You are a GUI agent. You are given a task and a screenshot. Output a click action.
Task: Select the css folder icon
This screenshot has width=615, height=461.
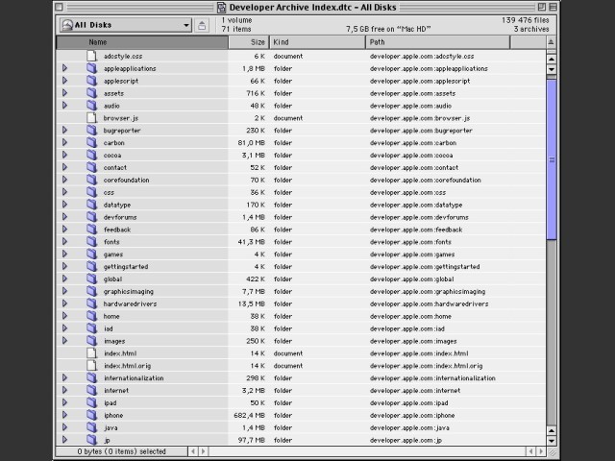point(92,192)
